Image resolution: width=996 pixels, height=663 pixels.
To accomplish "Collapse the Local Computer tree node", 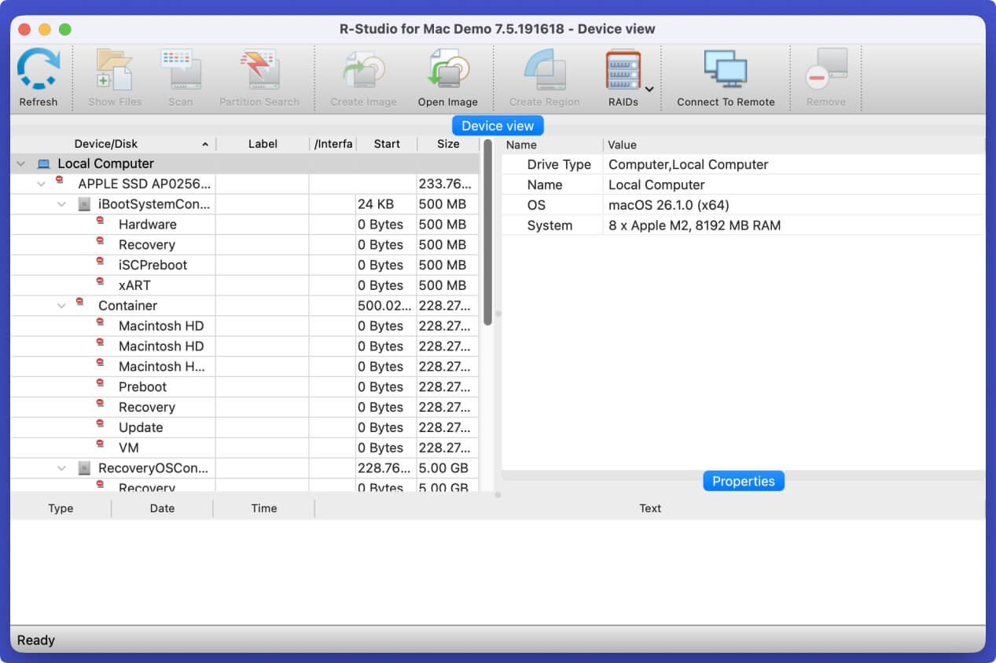I will [21, 164].
